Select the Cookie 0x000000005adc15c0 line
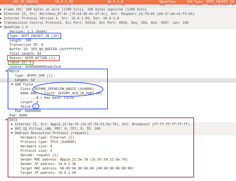This screenshot has width=236, height=181. click(35, 67)
